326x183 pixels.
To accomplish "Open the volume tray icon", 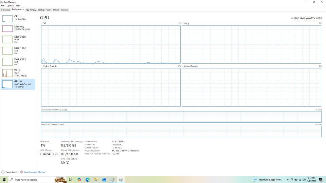I will [x=304, y=180].
